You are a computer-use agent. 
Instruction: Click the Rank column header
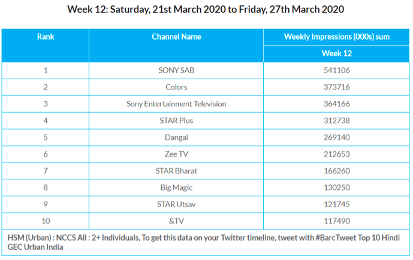[x=46, y=37]
